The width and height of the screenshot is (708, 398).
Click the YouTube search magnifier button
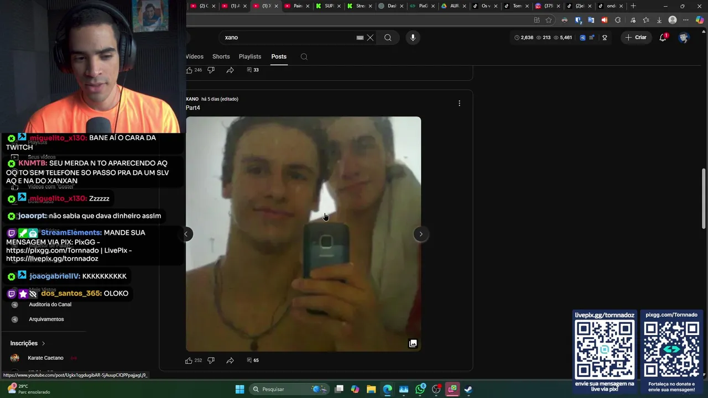388,38
